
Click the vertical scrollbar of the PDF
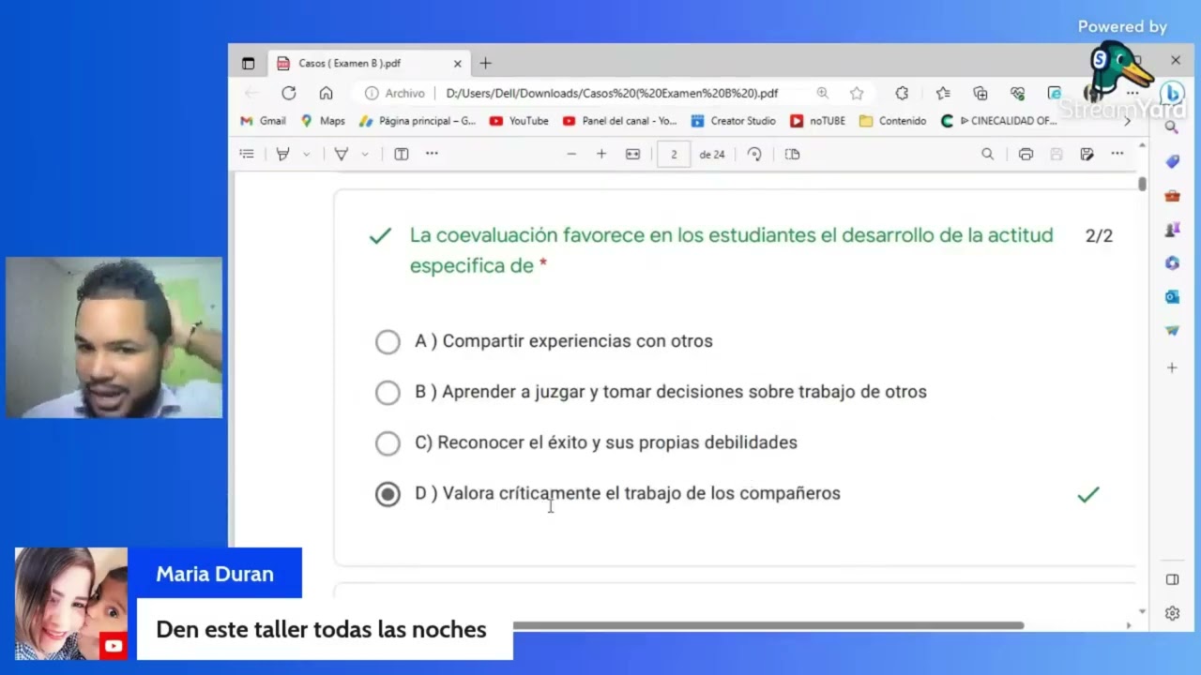click(x=1142, y=184)
